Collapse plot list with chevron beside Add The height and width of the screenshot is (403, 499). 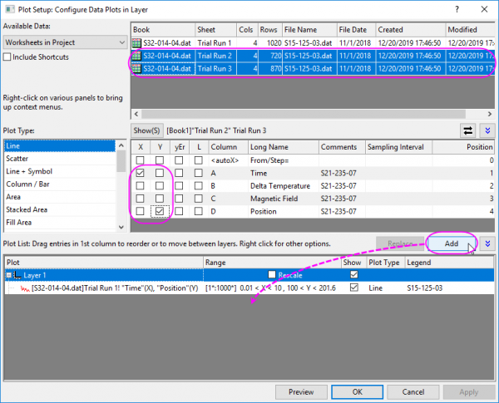click(487, 243)
